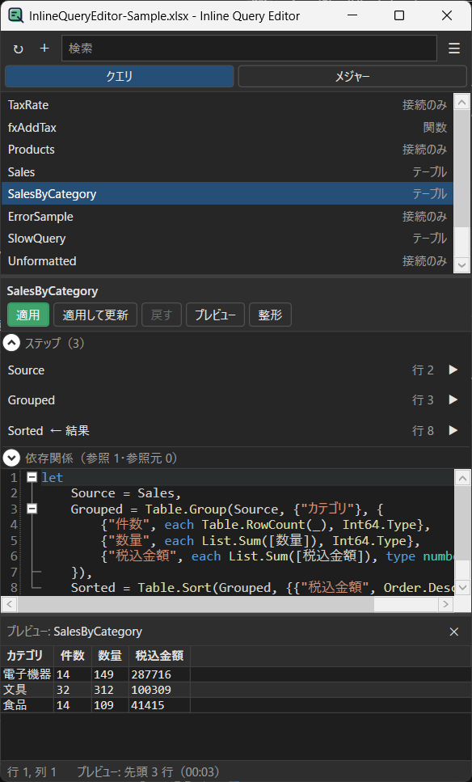Click the 戻す button

point(162,315)
